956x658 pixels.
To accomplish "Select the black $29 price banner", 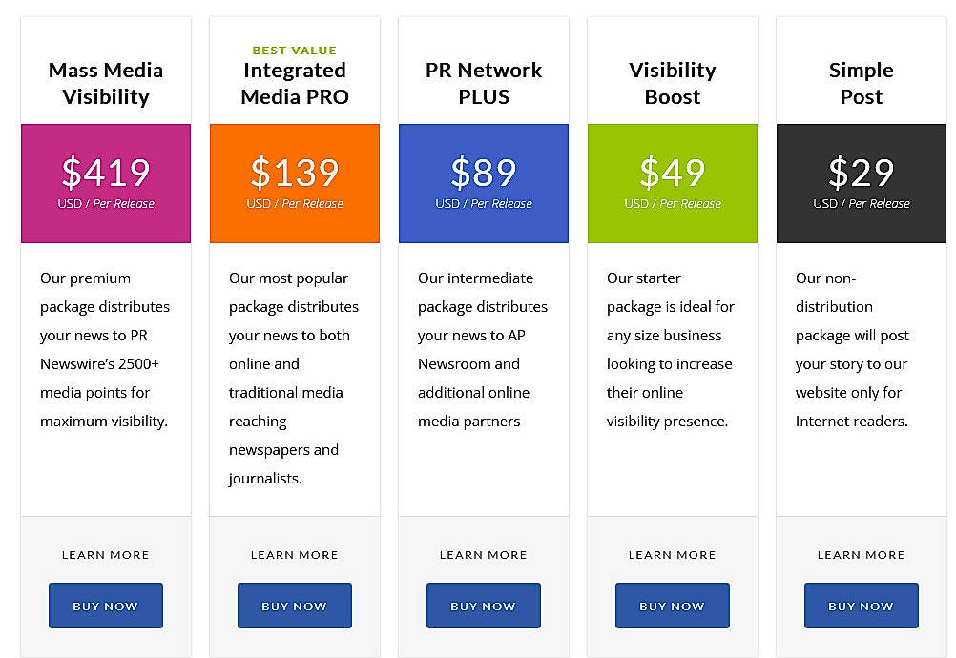I will coord(861,181).
